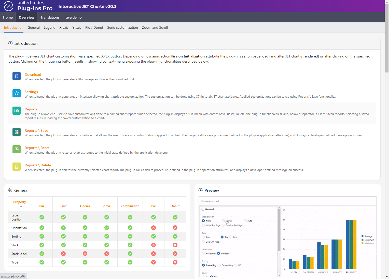Click the United Codes logo icon
389x279 pixels.
(x=8, y=6)
